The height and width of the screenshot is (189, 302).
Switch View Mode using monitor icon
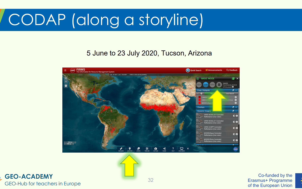pos(181,149)
